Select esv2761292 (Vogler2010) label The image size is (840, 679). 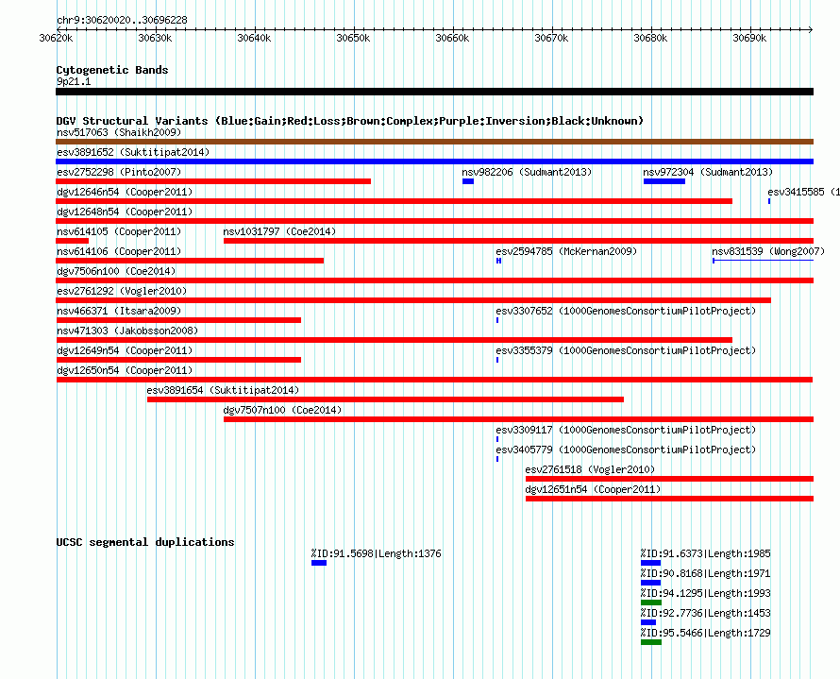point(122,291)
